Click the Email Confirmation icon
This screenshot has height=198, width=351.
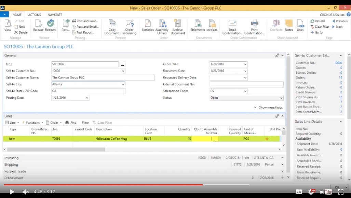pyautogui.click(x=232, y=26)
